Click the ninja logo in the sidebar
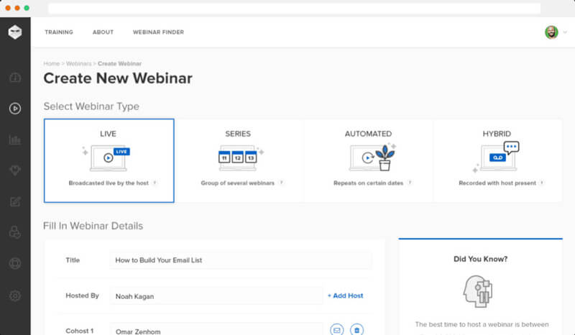Image resolution: width=575 pixels, height=335 pixels. 15,32
